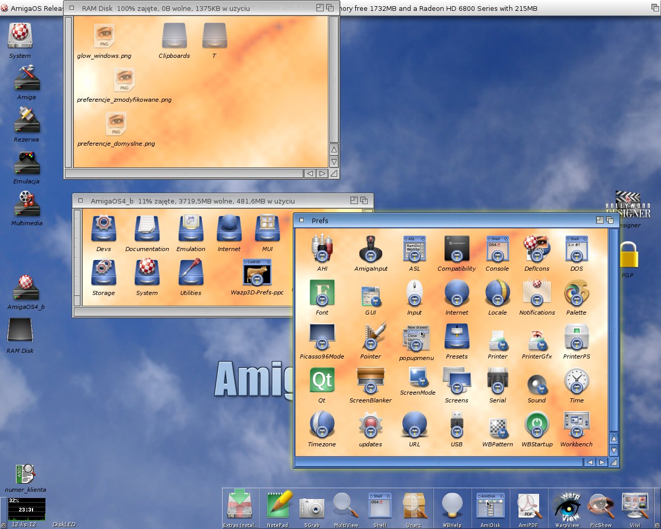Viewport: 661px width, 529px height.
Task: Open Emulacja volume on desktop
Action: [x=26, y=162]
